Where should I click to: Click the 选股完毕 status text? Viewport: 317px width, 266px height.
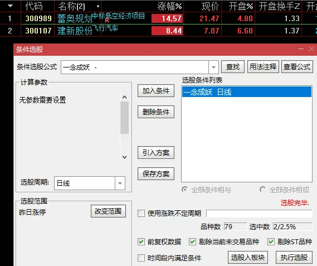point(295,202)
